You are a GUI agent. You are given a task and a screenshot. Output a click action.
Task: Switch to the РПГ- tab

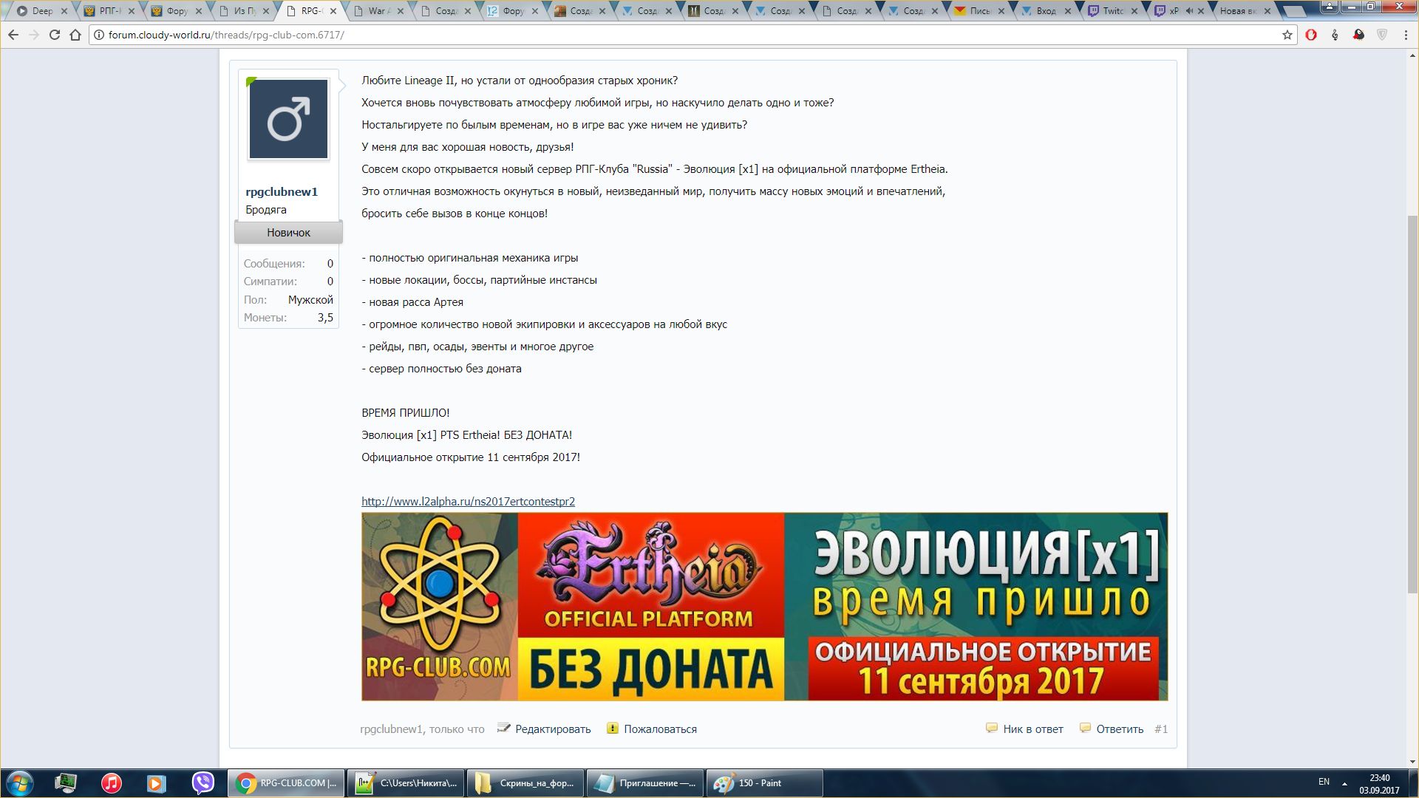pos(109,11)
